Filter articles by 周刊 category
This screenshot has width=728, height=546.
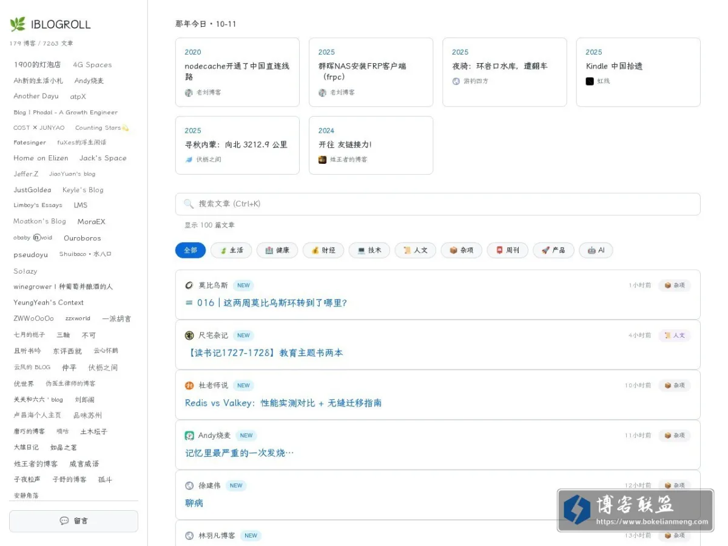(508, 250)
